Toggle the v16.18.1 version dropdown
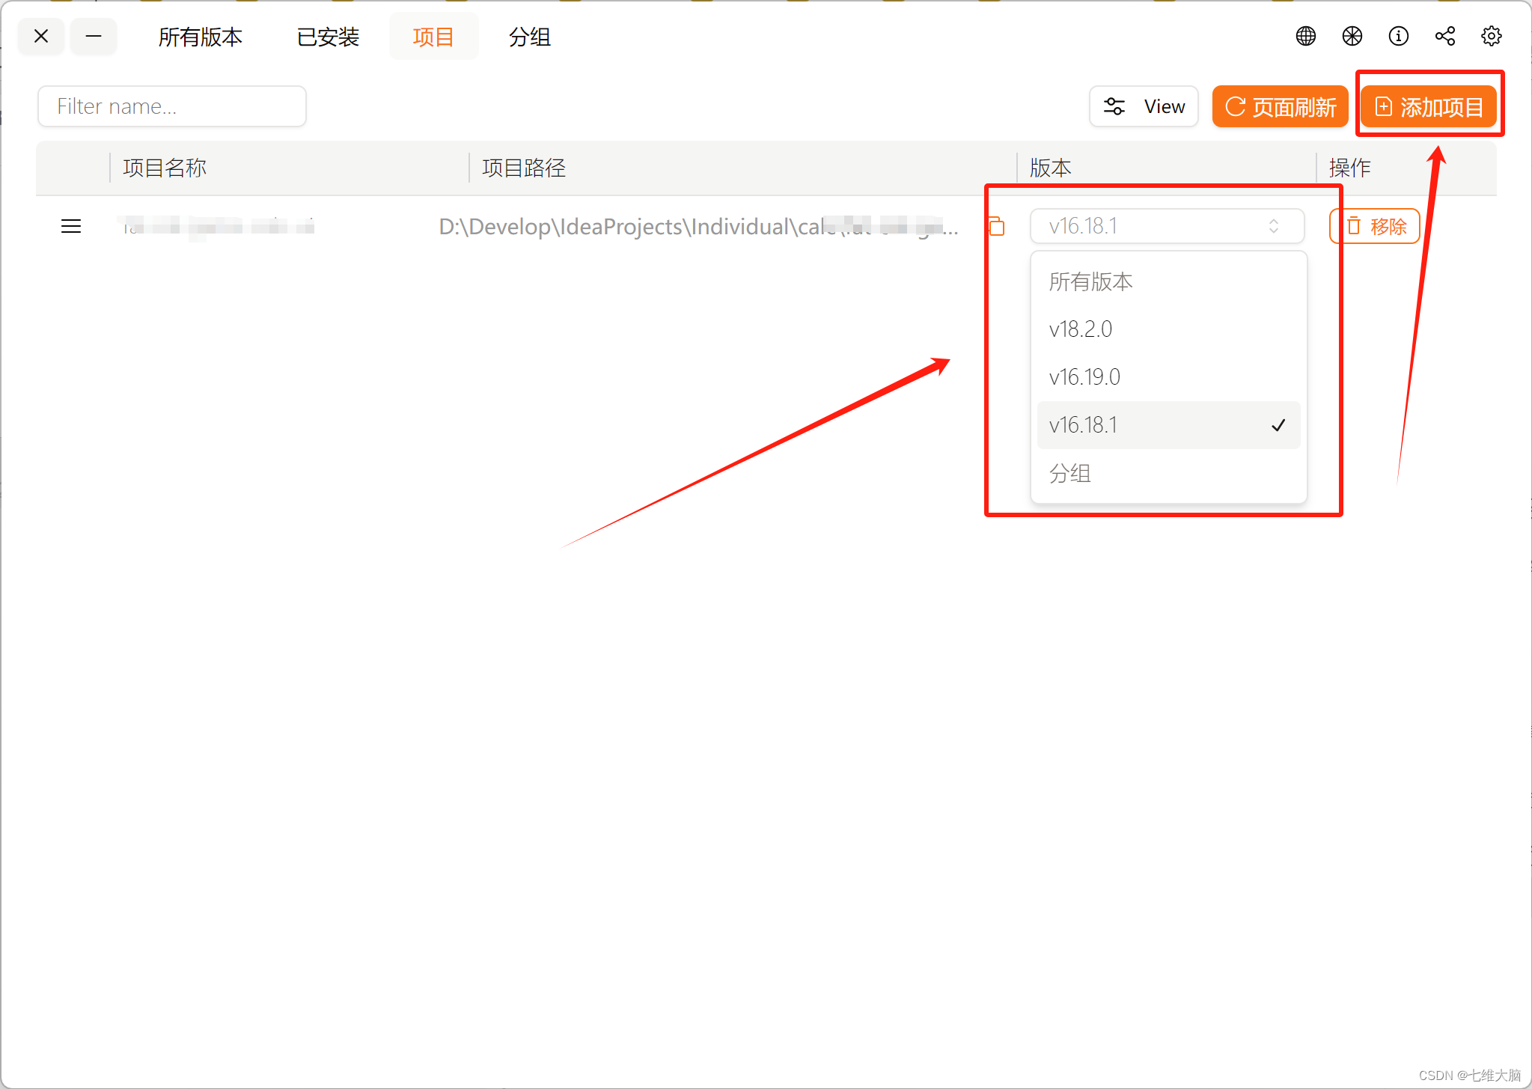 tap(1168, 226)
